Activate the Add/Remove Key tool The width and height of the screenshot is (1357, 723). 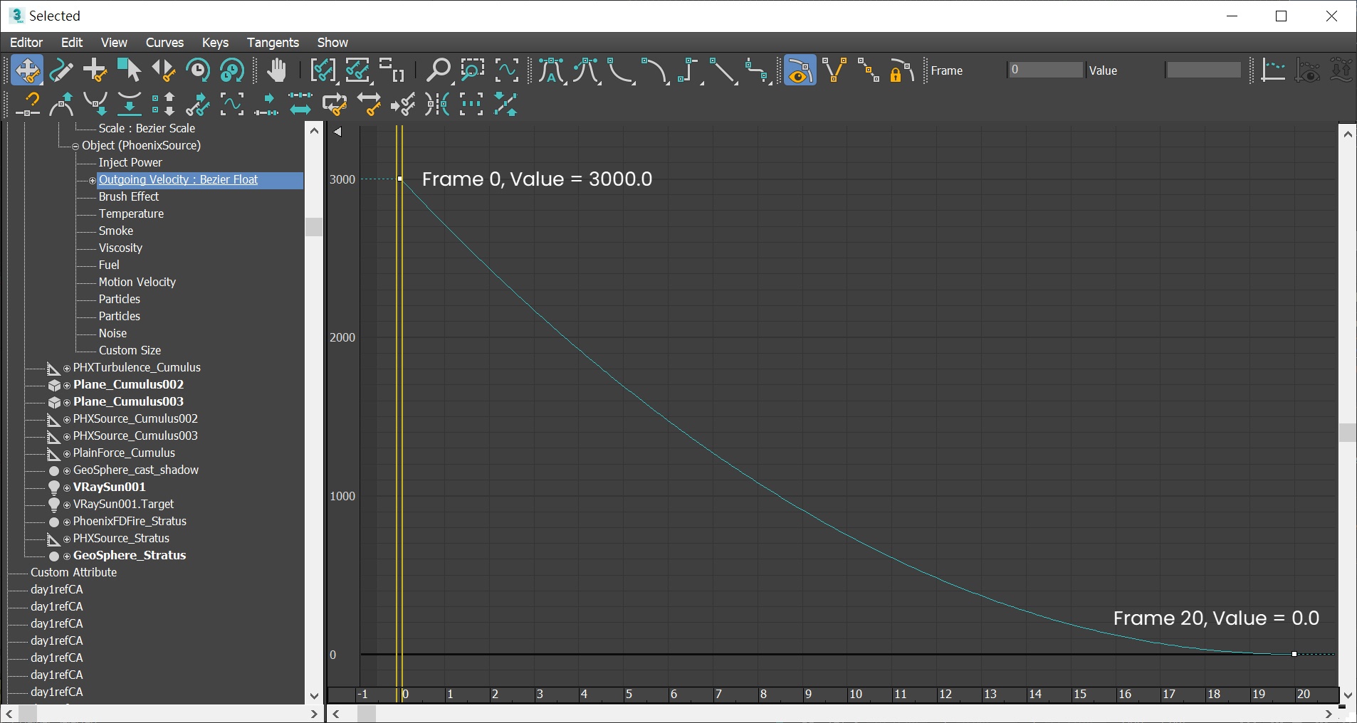pos(95,70)
